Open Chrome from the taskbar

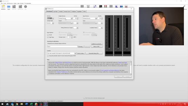pos(17,104)
